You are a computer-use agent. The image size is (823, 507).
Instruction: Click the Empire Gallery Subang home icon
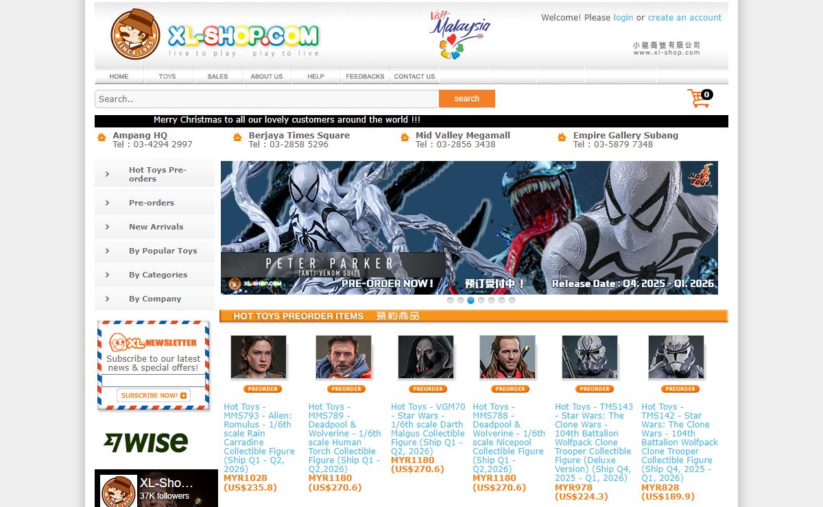[x=563, y=138]
